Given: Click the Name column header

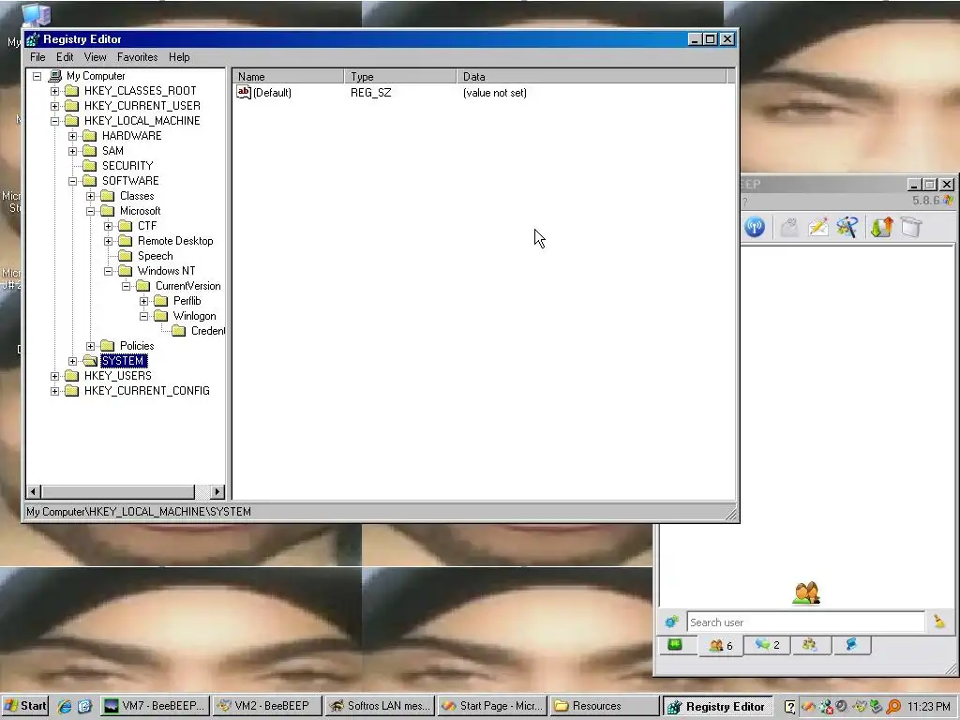Looking at the screenshot, I should click(288, 77).
